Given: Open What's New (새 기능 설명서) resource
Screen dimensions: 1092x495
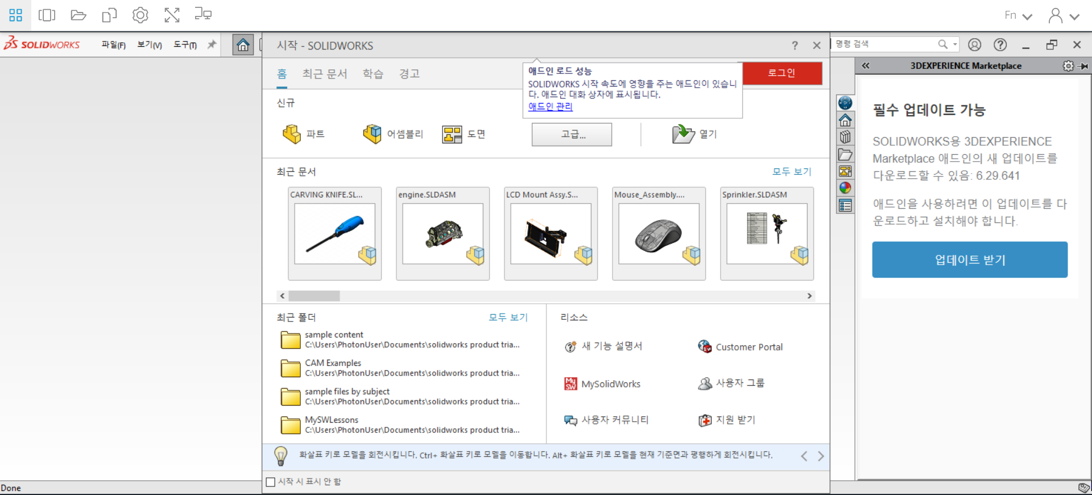Looking at the screenshot, I should coord(603,346).
